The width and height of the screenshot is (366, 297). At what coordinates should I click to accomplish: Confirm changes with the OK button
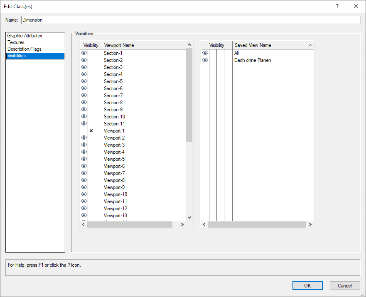tap(307, 285)
